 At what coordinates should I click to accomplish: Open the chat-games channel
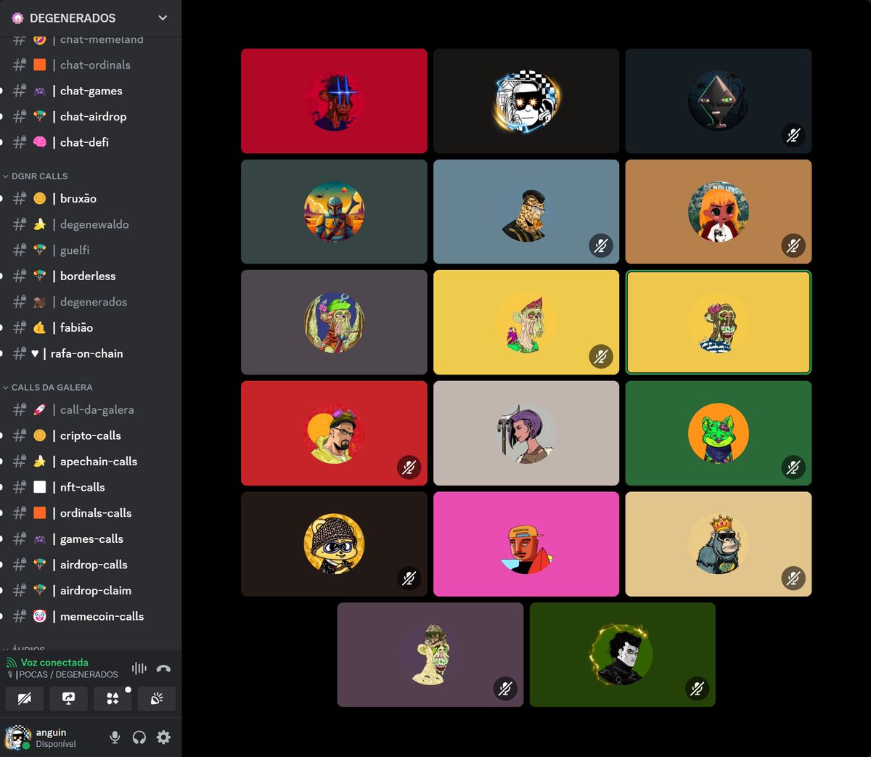[x=91, y=91]
